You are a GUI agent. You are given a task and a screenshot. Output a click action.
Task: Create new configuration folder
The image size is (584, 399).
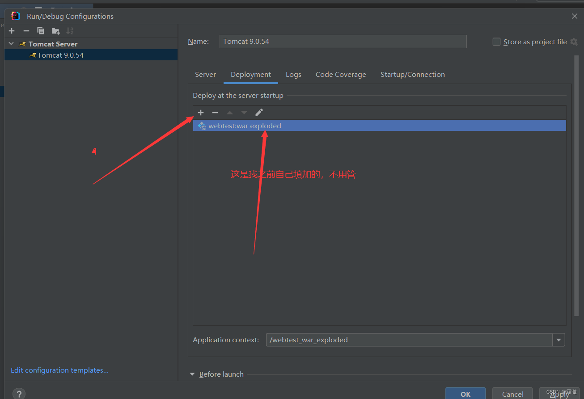pyautogui.click(x=55, y=31)
